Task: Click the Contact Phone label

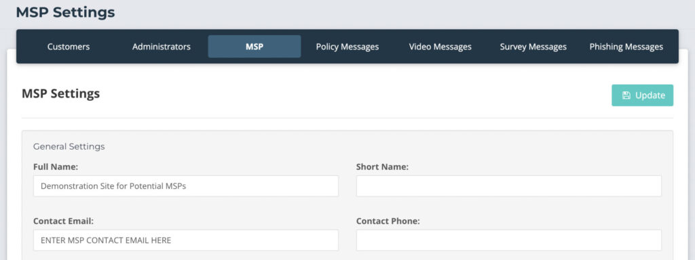Action: [388, 221]
